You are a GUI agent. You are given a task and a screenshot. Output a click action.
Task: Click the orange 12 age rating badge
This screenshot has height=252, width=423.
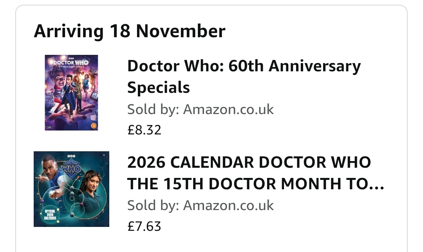tap(94, 126)
